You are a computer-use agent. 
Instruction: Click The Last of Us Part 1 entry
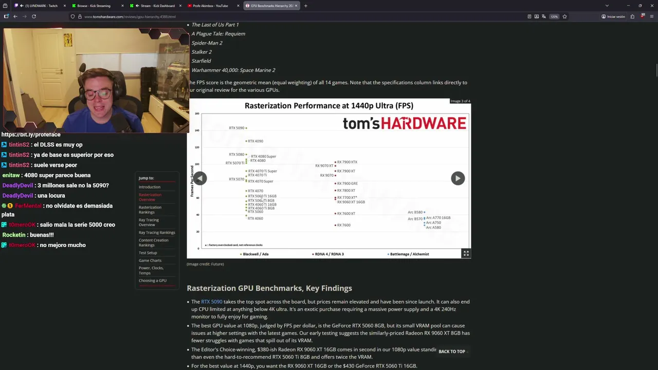[215, 25]
